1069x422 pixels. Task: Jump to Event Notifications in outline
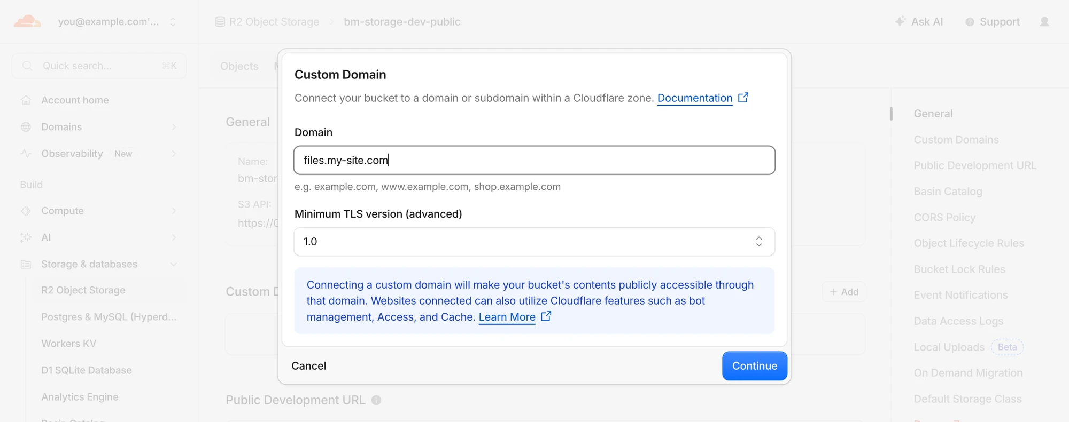point(960,295)
